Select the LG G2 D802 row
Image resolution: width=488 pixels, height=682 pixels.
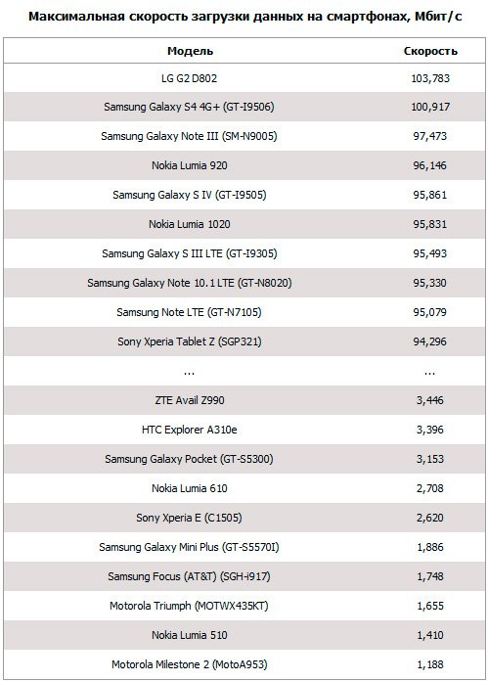(244, 78)
